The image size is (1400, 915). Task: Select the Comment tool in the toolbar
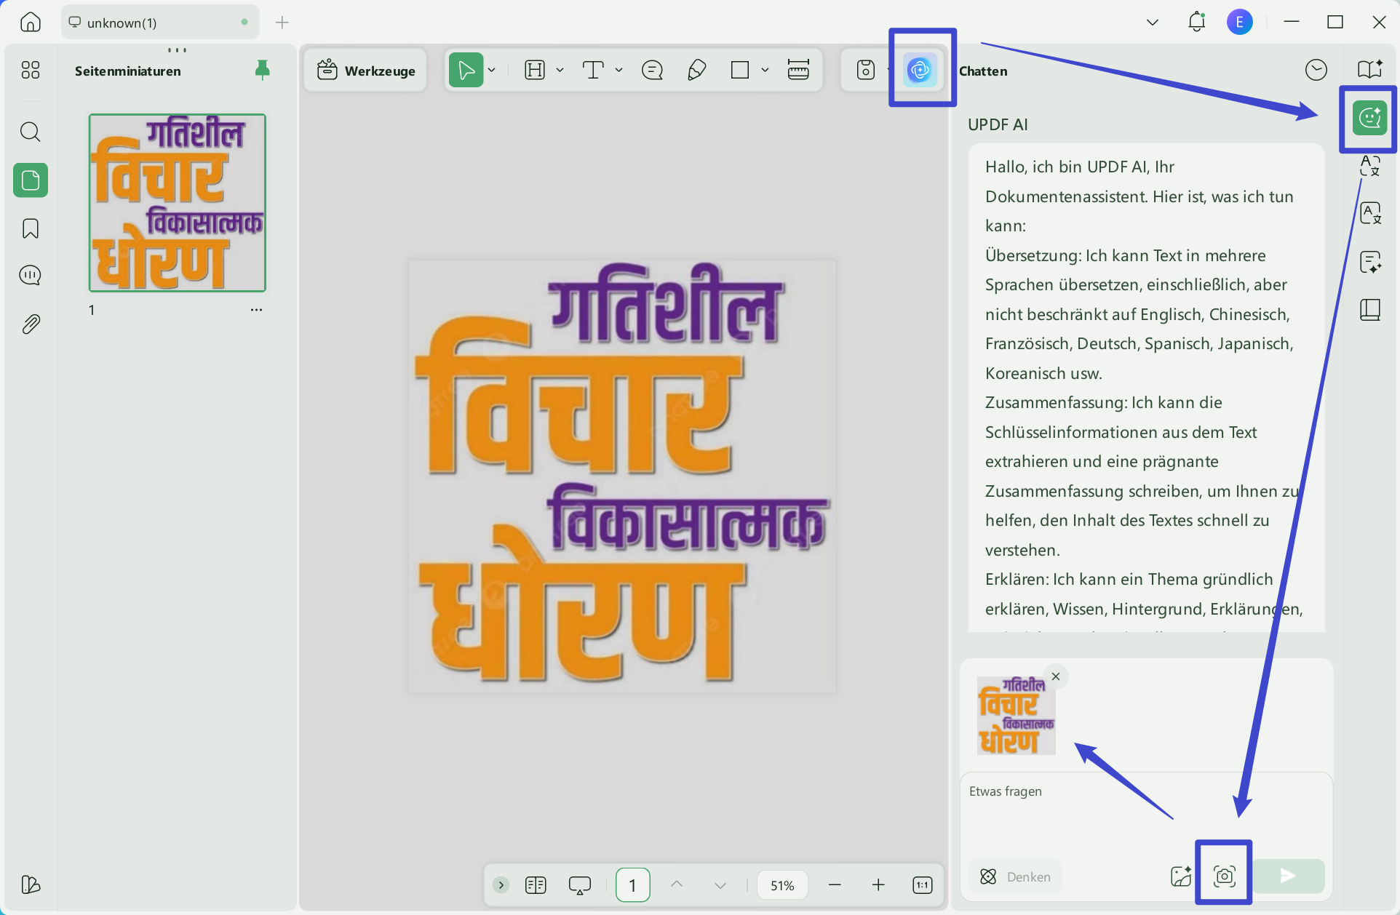[x=652, y=70]
